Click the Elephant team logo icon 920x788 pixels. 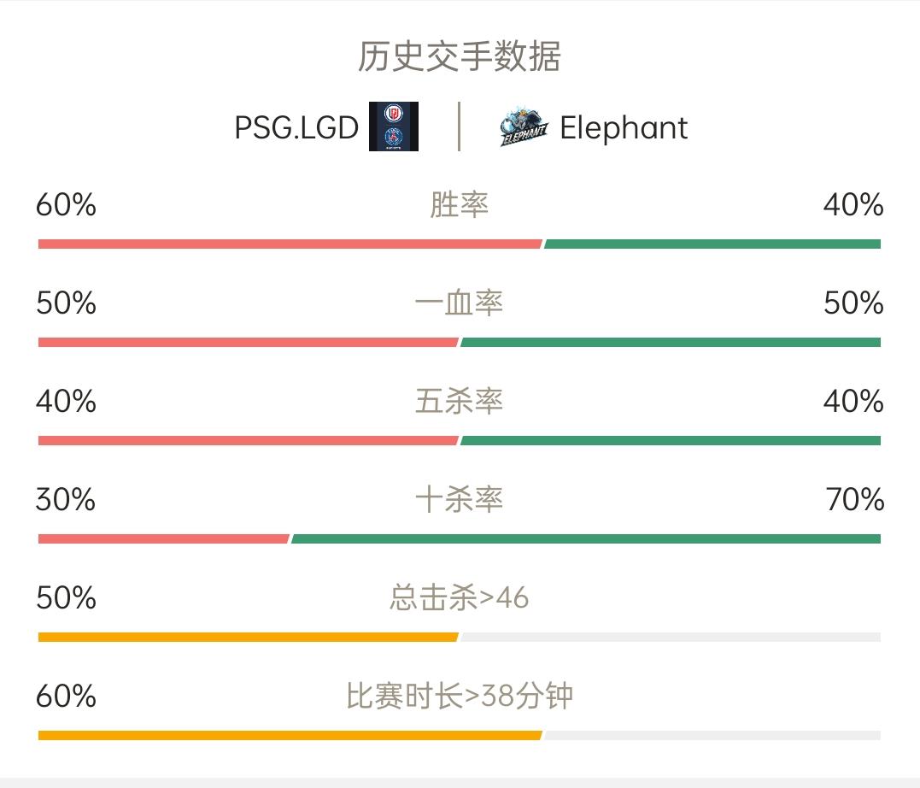click(x=524, y=126)
